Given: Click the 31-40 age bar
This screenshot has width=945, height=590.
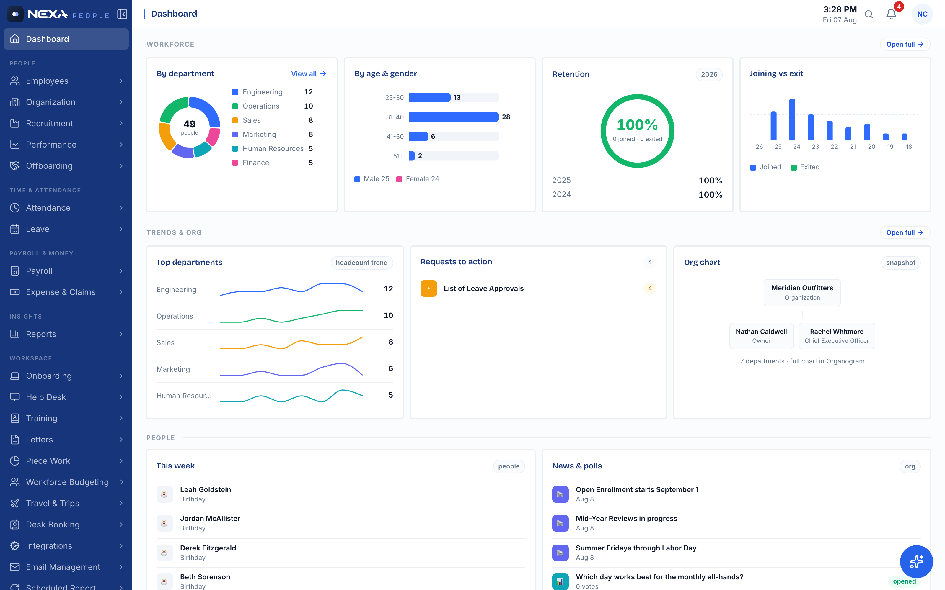Looking at the screenshot, I should (453, 117).
